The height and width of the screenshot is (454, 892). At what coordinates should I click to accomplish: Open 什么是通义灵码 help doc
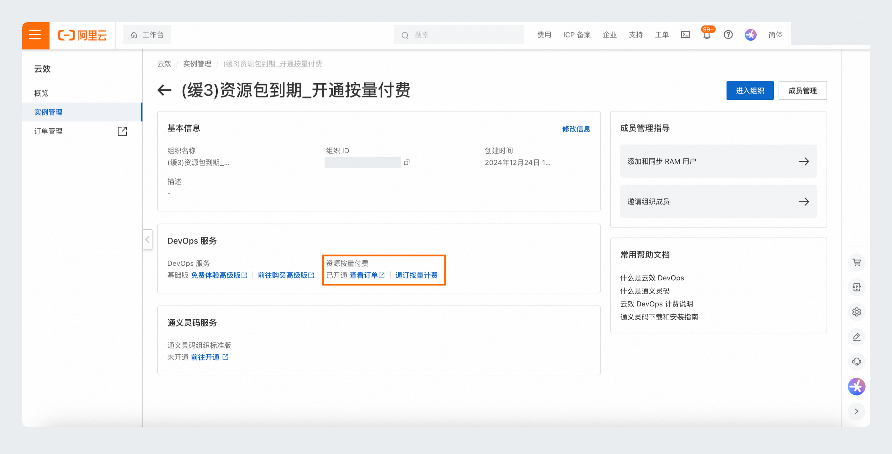point(645,291)
